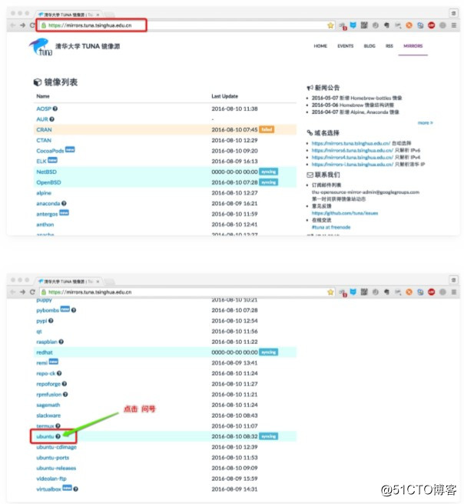Click the question mark icon next to AUR

point(52,119)
